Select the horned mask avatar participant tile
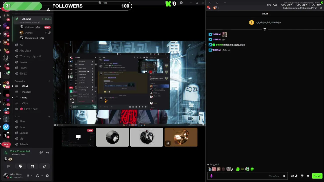The height and width of the screenshot is (182, 324). pos(147,137)
